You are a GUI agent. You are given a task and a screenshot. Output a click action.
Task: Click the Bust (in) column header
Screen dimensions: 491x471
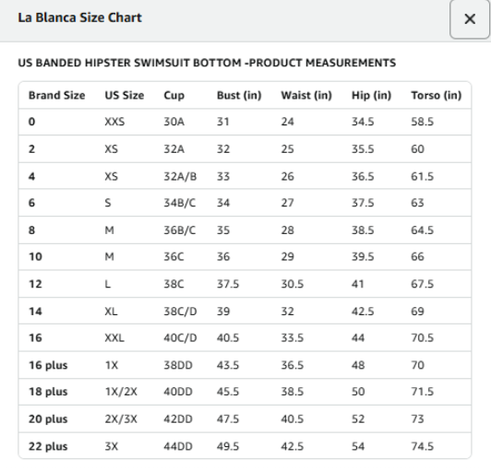coord(239,95)
